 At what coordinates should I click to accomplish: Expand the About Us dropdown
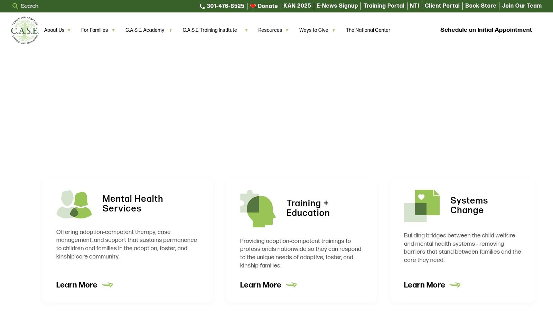tap(54, 30)
